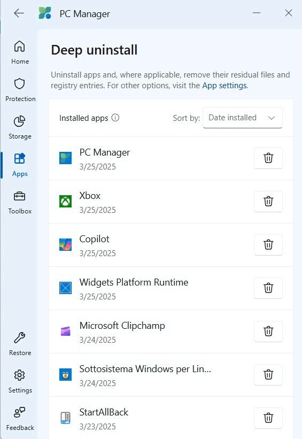
Task: Uninstall Xbox with trash icon
Action: [x=268, y=201]
